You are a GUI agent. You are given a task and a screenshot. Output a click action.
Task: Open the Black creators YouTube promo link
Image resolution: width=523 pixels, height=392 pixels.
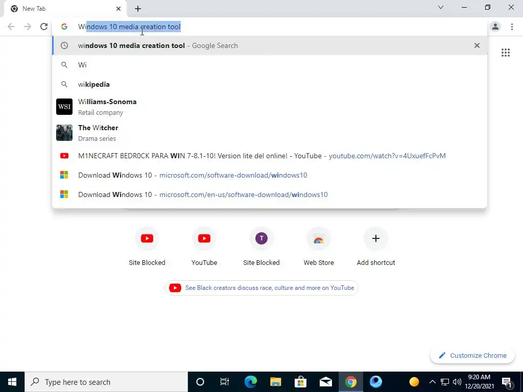pyautogui.click(x=261, y=288)
